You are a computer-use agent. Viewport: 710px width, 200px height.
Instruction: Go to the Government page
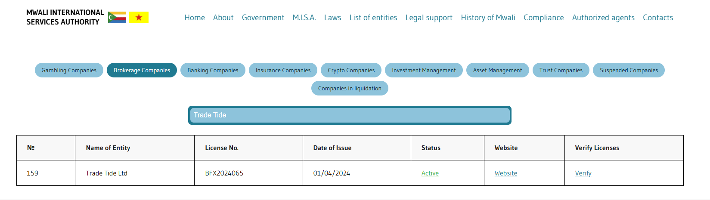click(x=263, y=18)
